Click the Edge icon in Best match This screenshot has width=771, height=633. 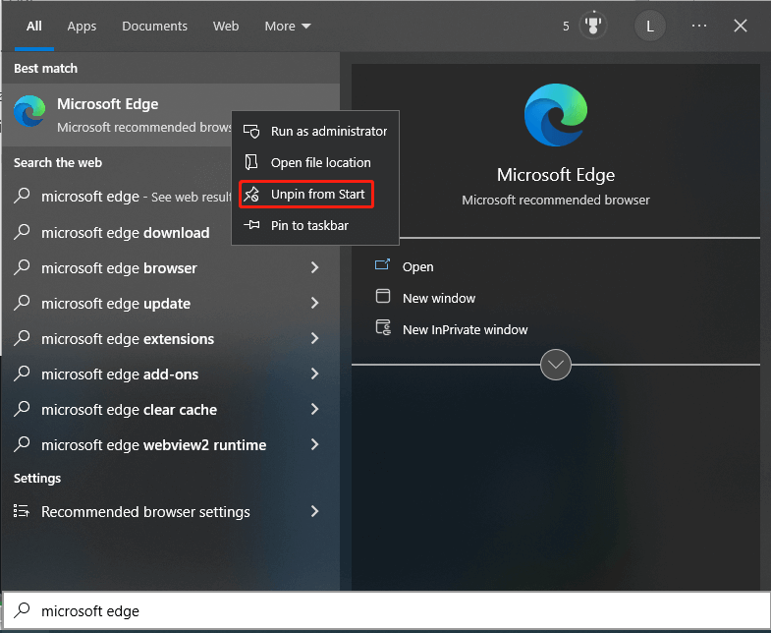click(29, 111)
